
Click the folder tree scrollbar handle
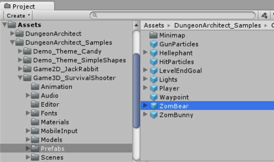136,91
